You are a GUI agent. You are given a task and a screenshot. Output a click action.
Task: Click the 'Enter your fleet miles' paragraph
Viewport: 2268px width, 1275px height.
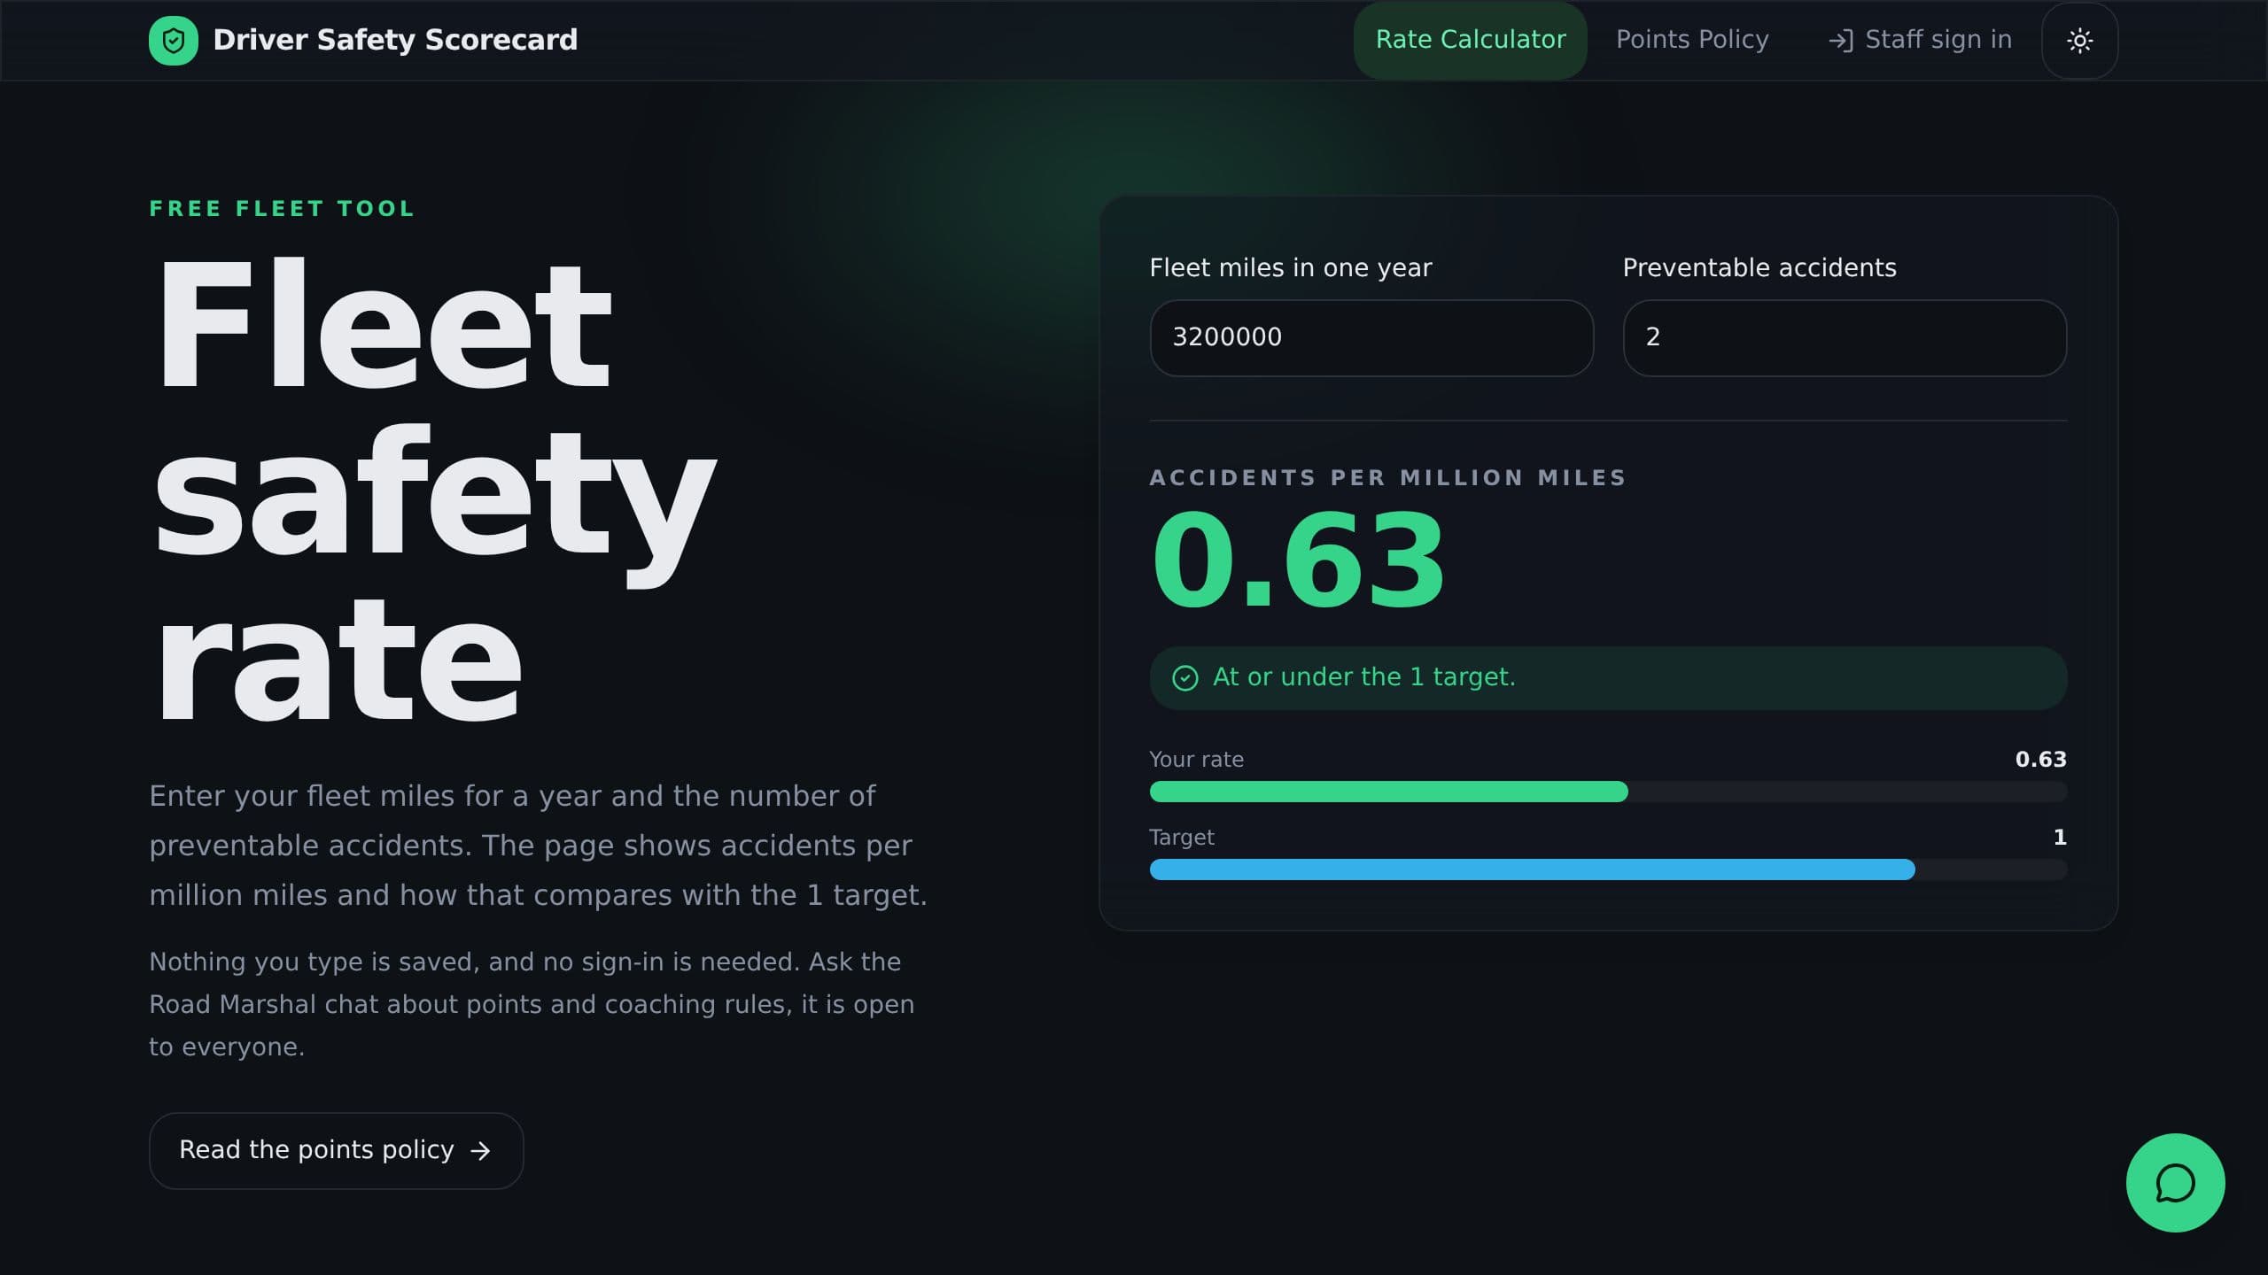[538, 846]
